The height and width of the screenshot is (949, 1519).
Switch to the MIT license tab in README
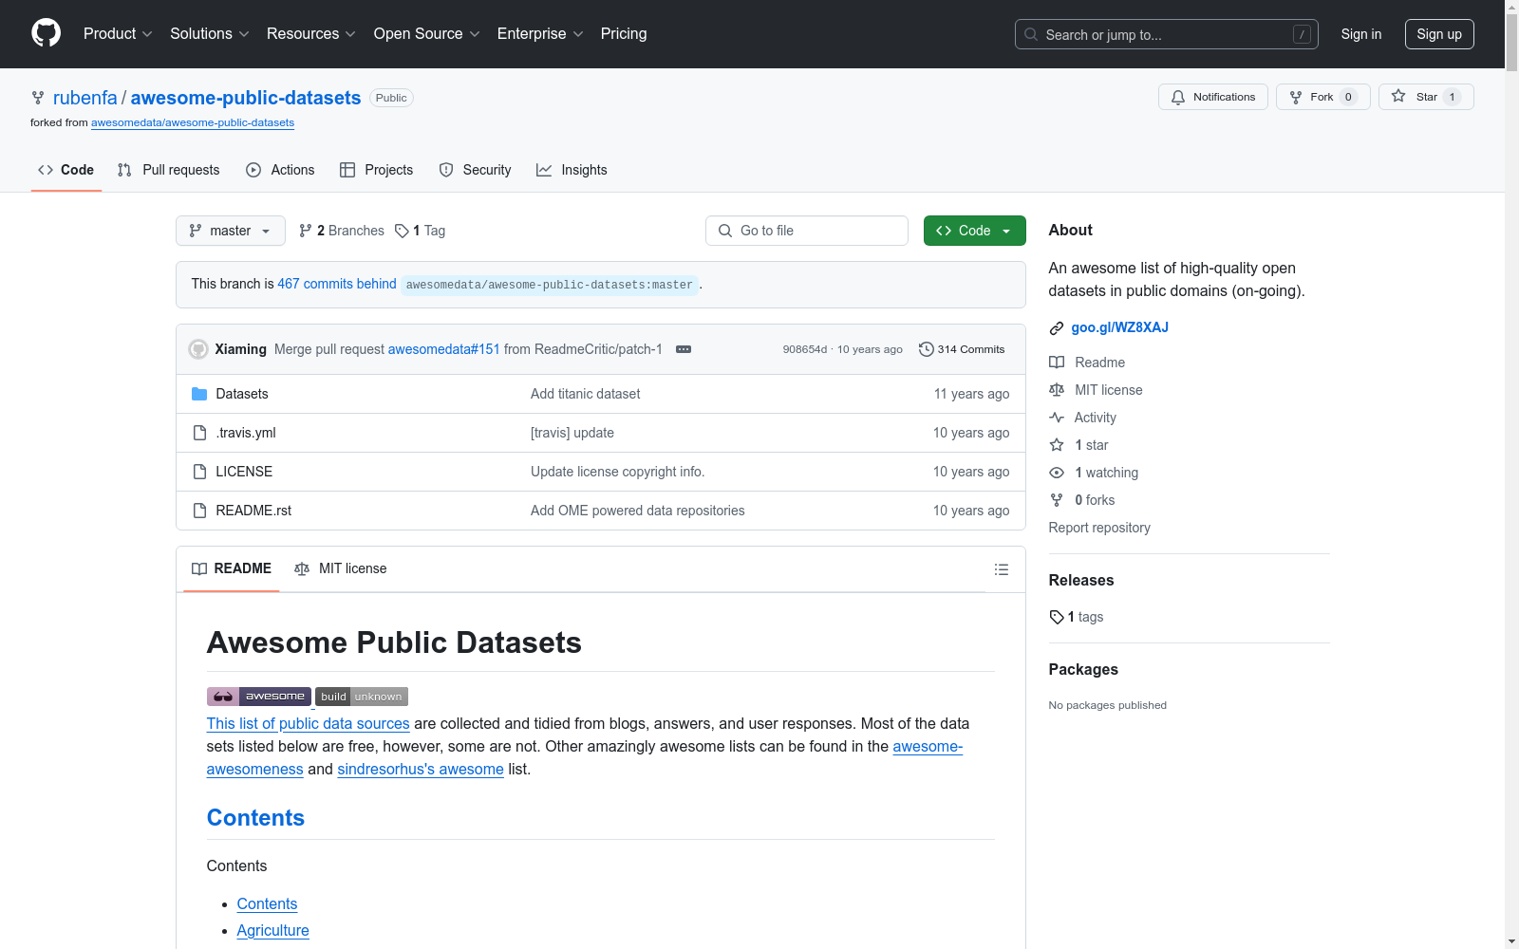click(340, 568)
